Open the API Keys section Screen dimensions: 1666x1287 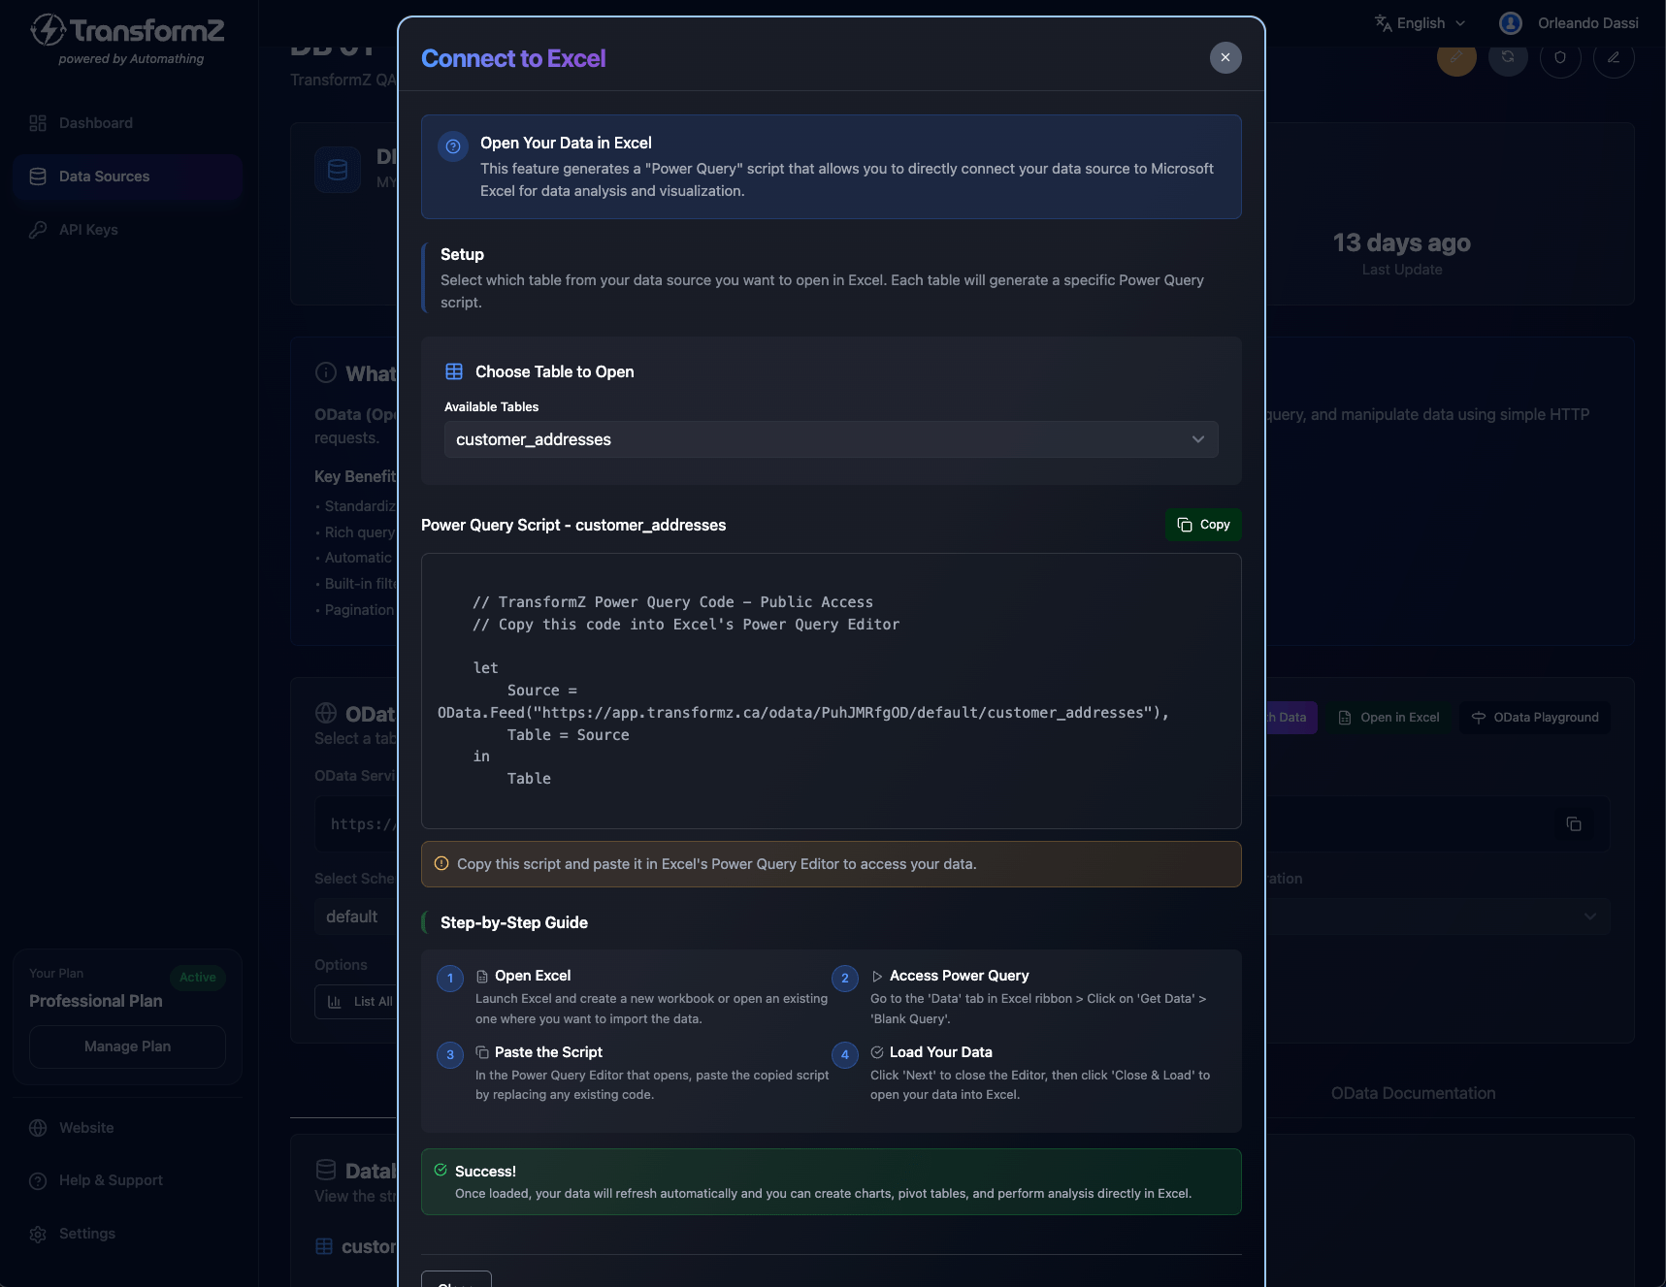88,230
